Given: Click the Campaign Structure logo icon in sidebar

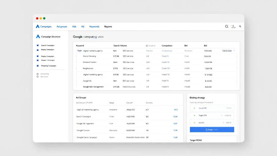Looking at the screenshot, I should 38,37.
